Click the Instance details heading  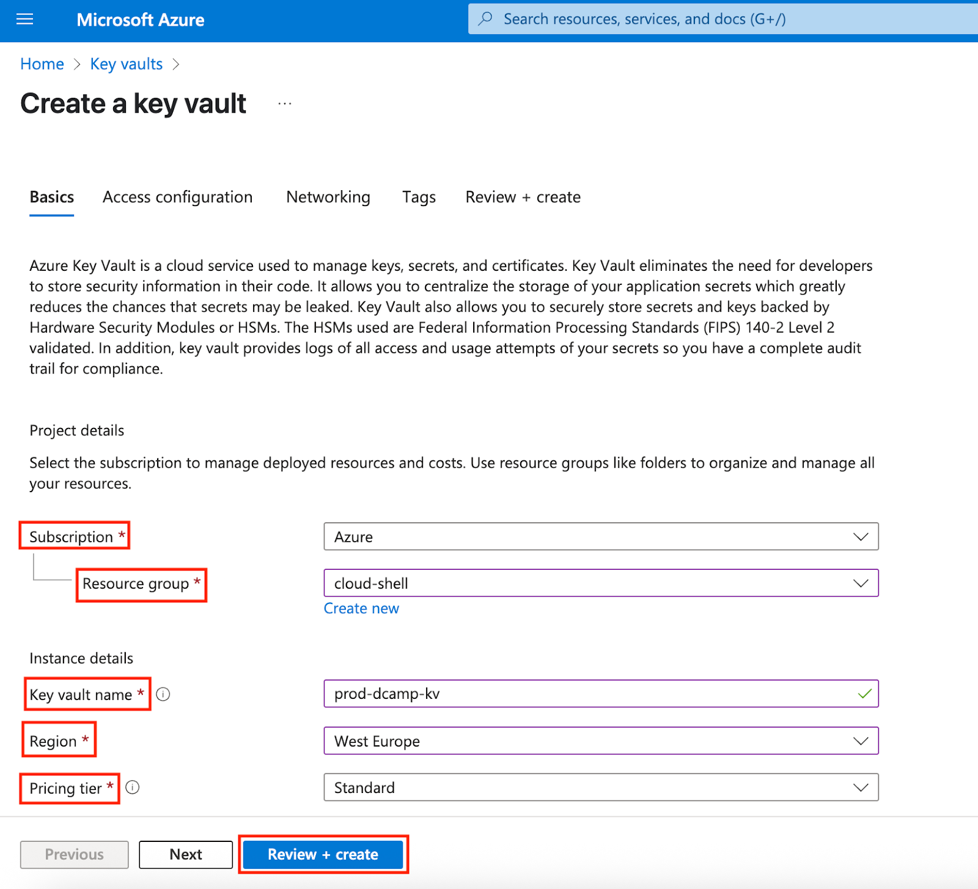point(81,658)
